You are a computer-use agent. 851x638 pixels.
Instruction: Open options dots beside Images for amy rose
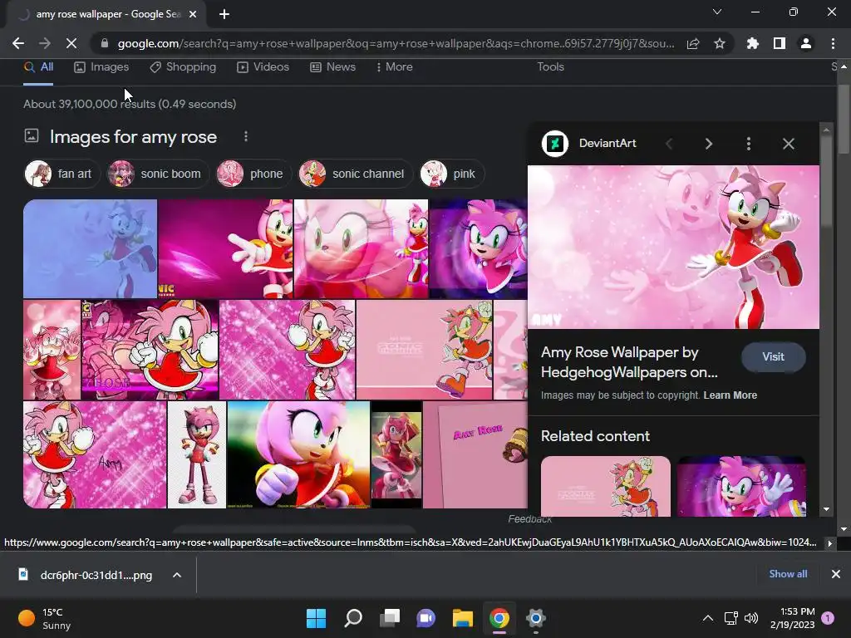(246, 136)
